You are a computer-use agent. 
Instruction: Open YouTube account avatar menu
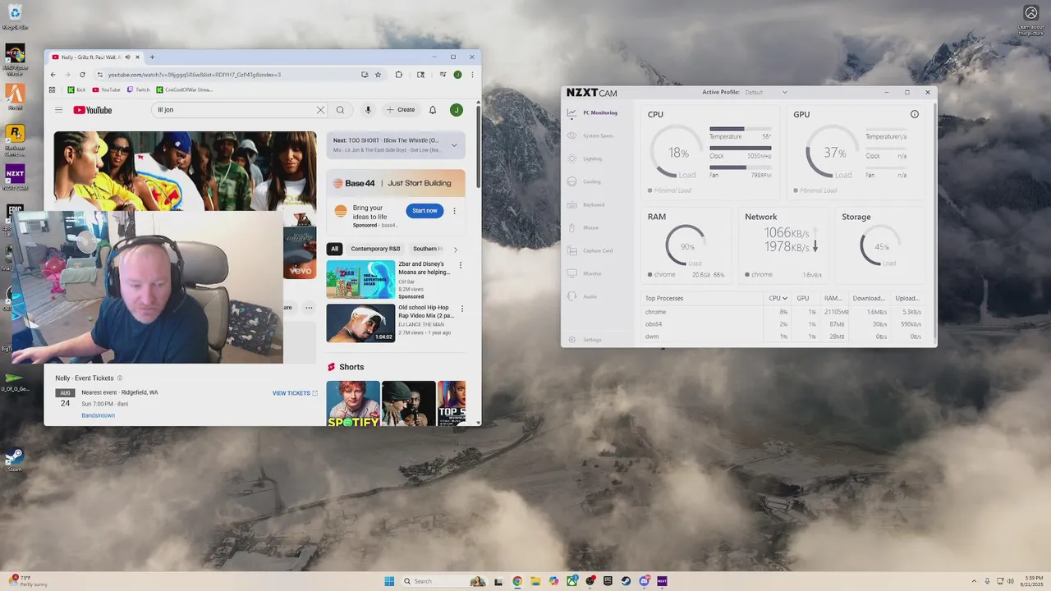pos(456,110)
